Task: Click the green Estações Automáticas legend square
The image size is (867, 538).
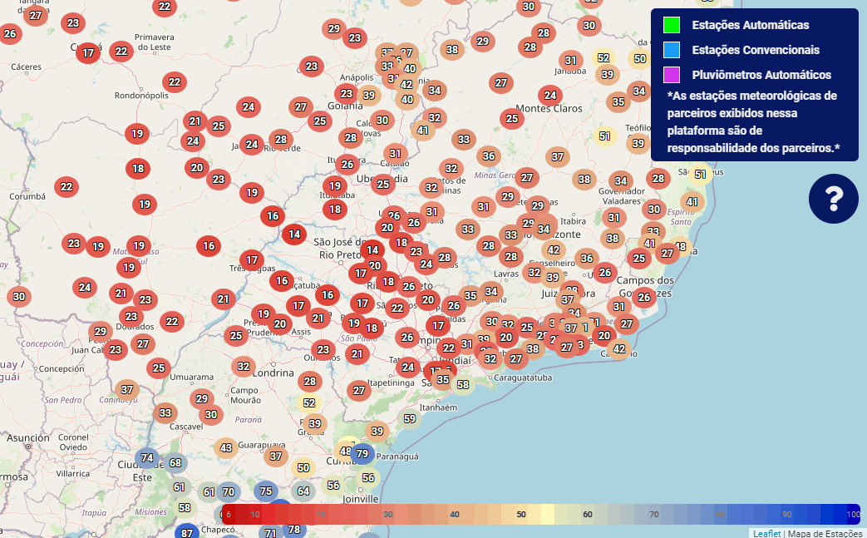Action: [672, 25]
